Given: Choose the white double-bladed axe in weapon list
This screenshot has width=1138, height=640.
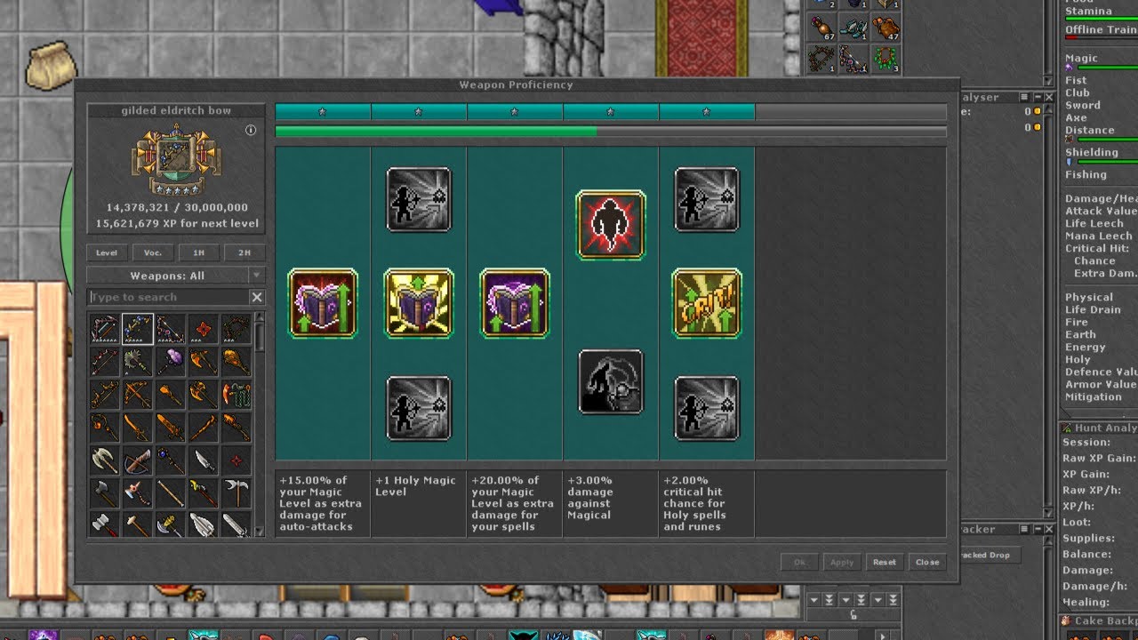Looking at the screenshot, I should coord(104,460).
